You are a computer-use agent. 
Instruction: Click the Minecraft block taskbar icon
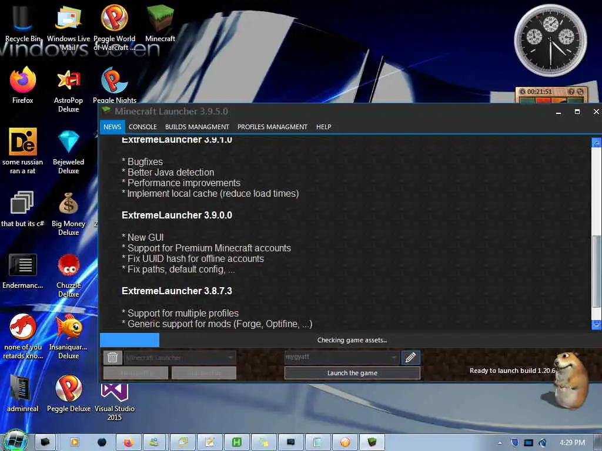click(x=372, y=442)
